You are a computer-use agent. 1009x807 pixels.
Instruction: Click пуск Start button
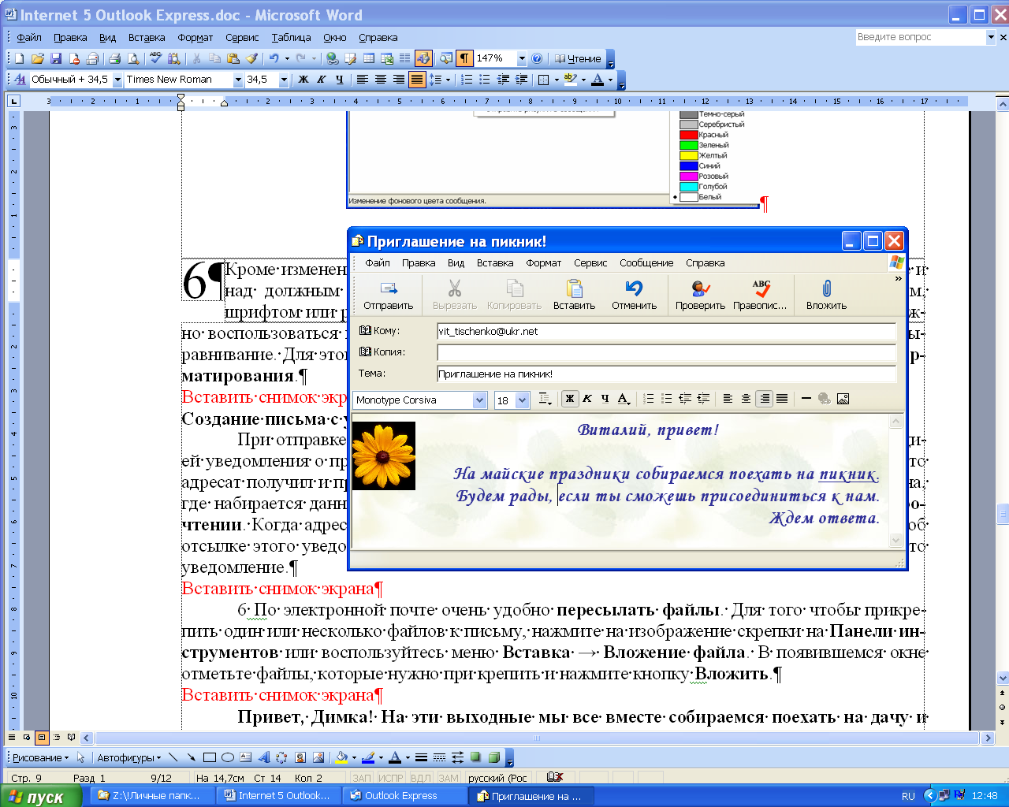tap(41, 796)
